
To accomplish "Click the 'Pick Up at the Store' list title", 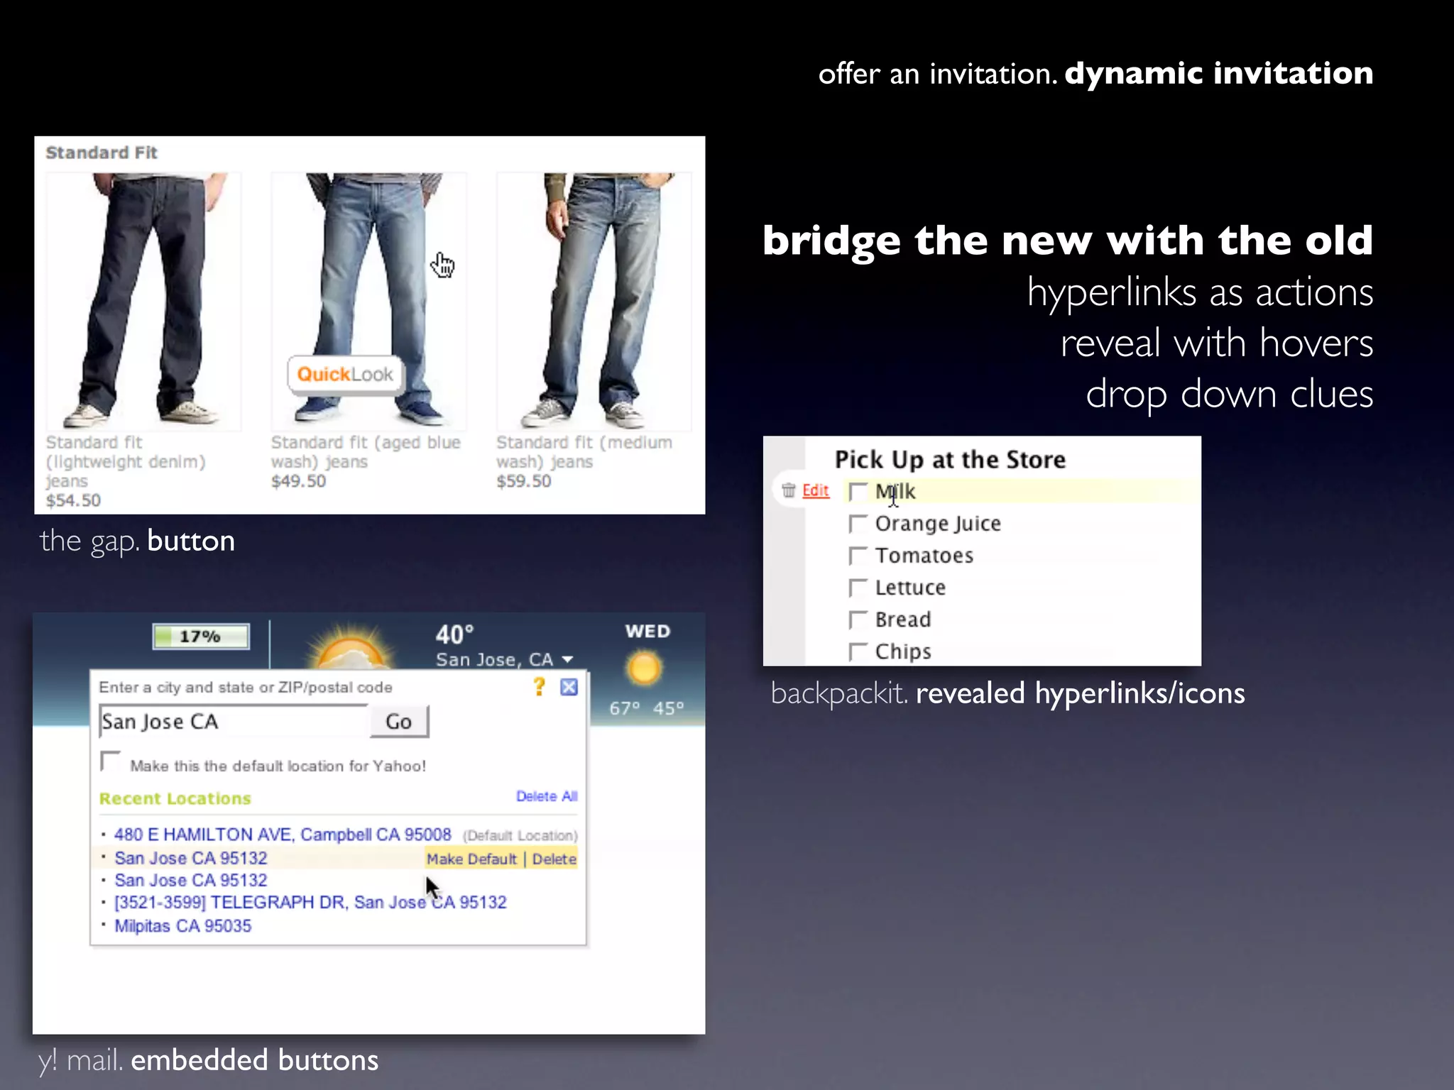I will click(950, 460).
